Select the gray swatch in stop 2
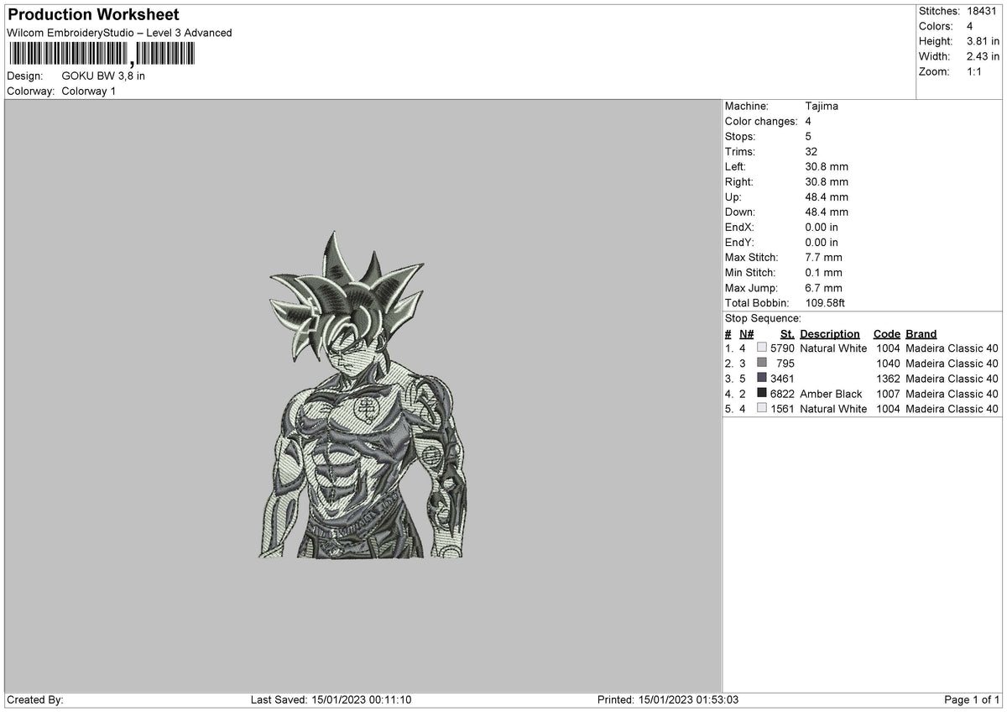This screenshot has height=712, width=1007. (x=762, y=364)
